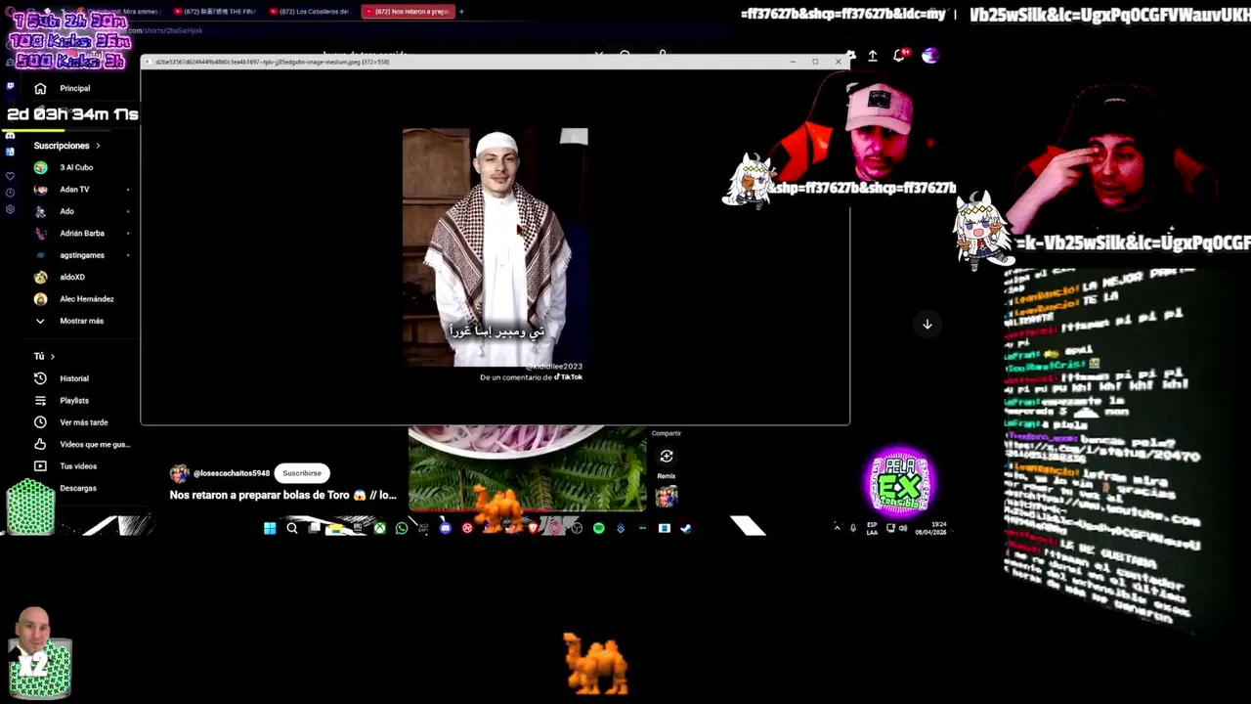This screenshot has width=1251, height=704.
Task: Open Windows Start menu
Action: click(270, 528)
